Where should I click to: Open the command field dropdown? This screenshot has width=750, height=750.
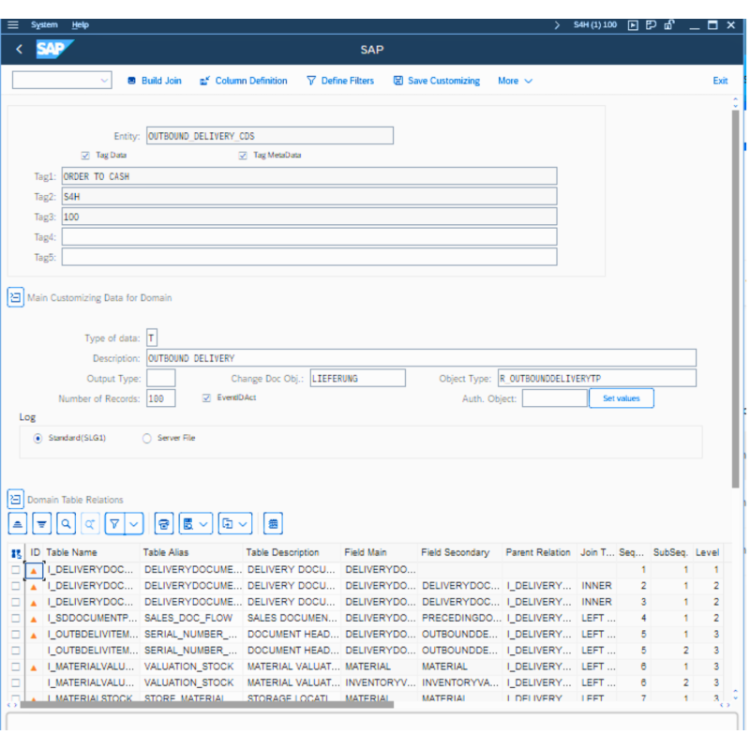point(103,81)
